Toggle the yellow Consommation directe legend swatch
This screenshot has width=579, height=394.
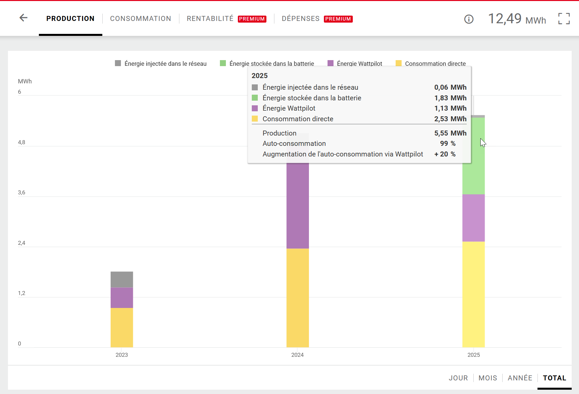[399, 63]
